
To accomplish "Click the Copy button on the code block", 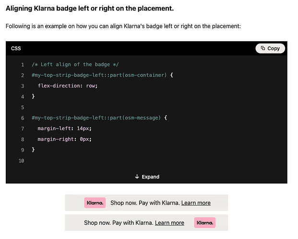I will (270, 48).
